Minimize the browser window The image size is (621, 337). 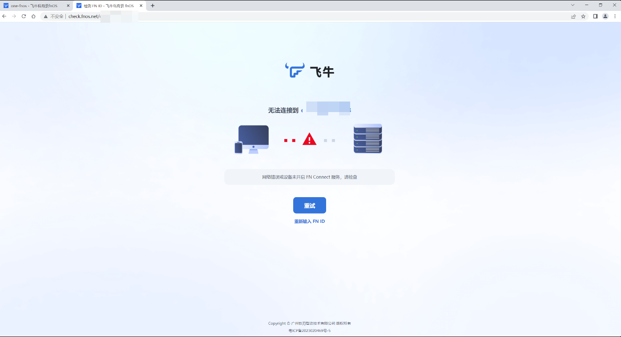coord(586,5)
